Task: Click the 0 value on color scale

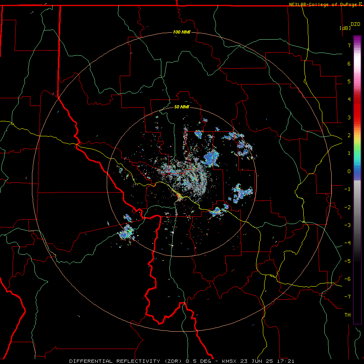Action: pos(349,171)
